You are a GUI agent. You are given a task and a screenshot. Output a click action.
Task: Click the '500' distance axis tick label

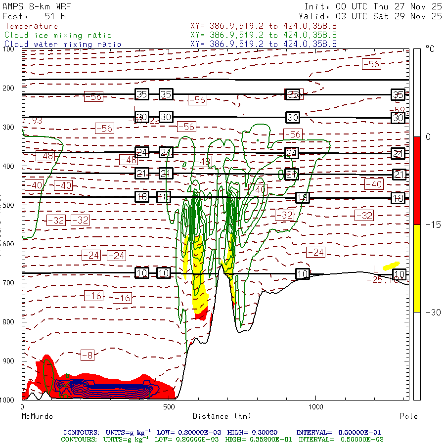point(169,407)
